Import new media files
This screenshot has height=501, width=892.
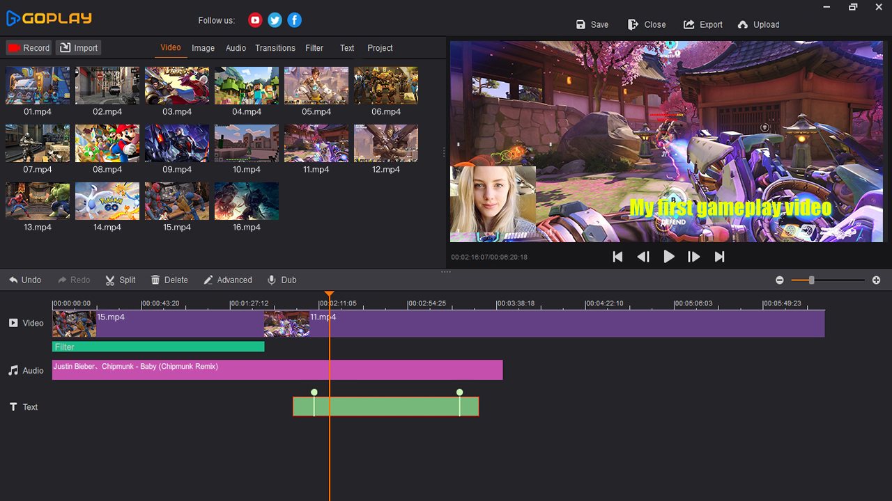click(x=78, y=47)
